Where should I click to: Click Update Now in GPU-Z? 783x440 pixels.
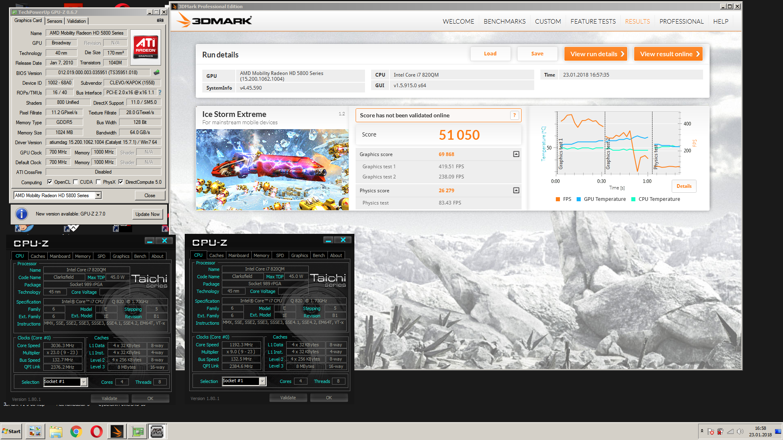point(148,214)
